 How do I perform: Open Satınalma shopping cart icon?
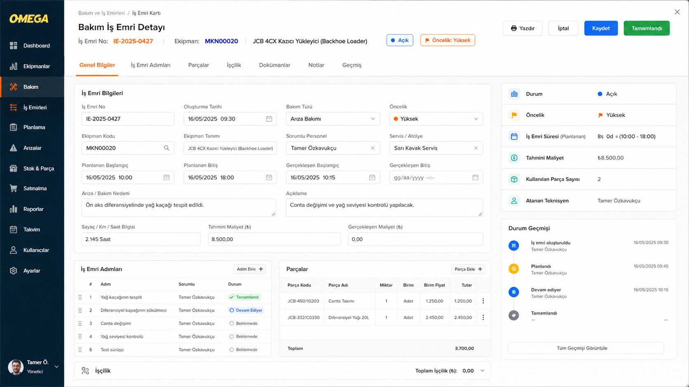click(14, 188)
